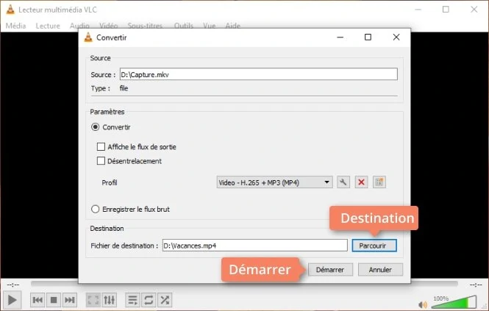The height and width of the screenshot is (311, 489).
Task: Maximize the VLC main window
Action: 446,10
